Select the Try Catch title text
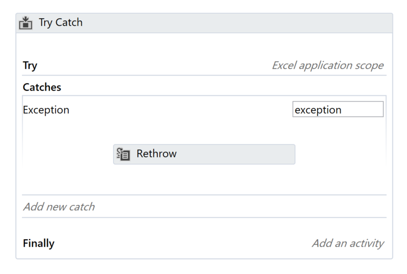This screenshot has height=274, width=407. click(61, 23)
